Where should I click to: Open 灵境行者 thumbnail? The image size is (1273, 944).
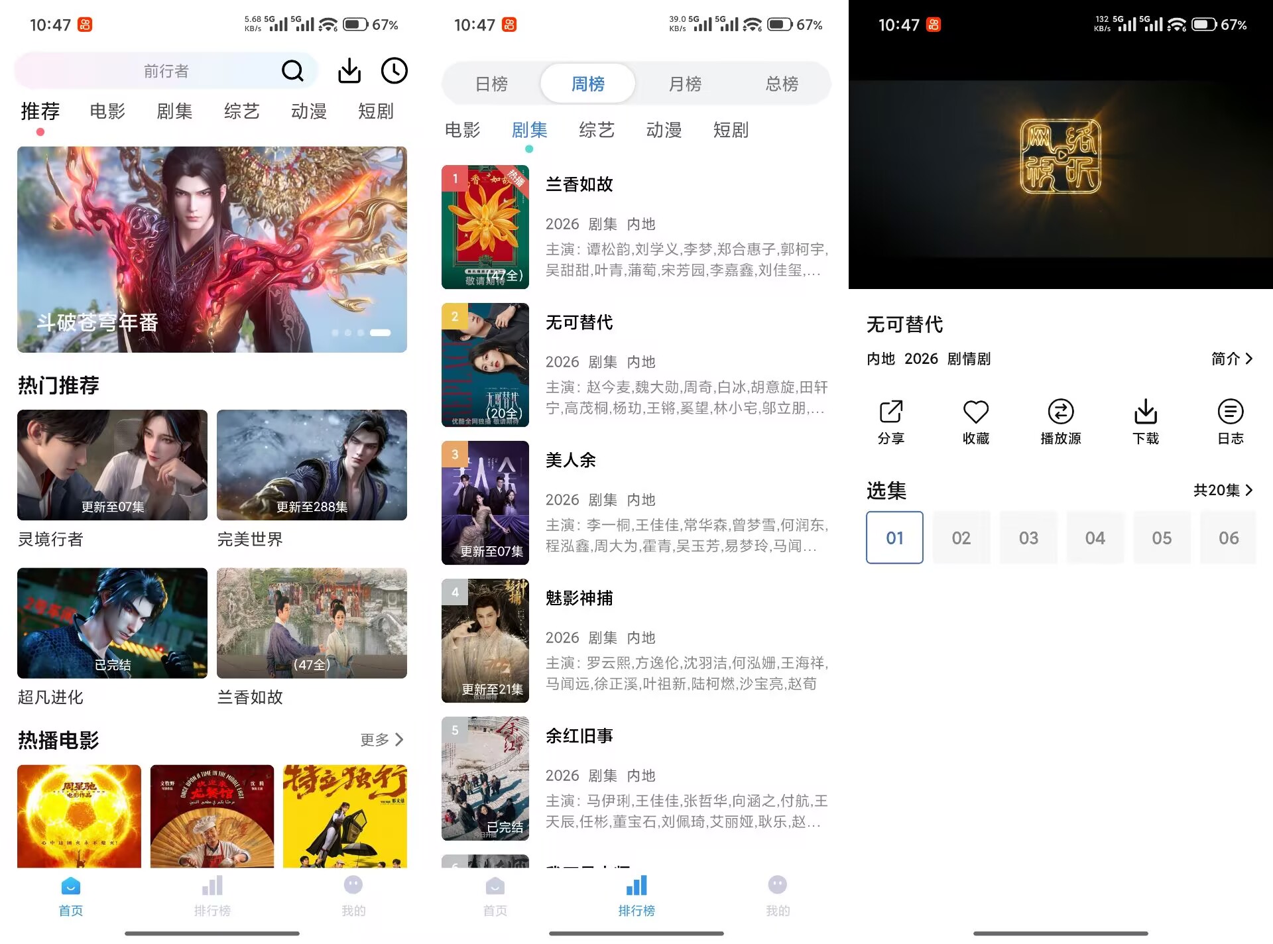point(112,465)
